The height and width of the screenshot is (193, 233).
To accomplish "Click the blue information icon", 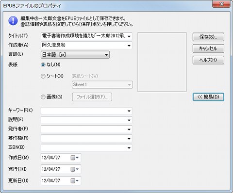I will 13,21.
